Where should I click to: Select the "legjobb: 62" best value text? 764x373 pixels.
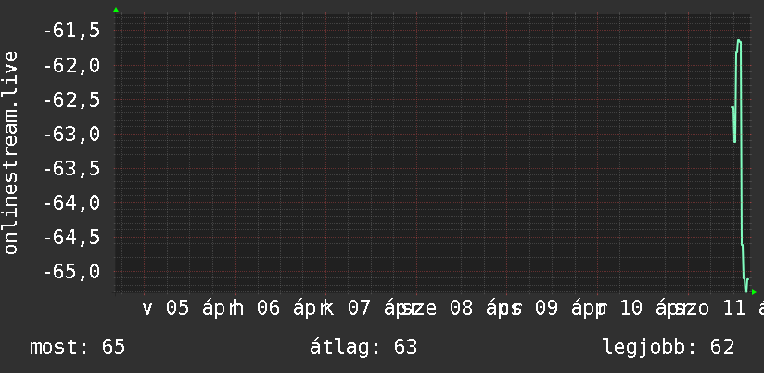point(668,347)
